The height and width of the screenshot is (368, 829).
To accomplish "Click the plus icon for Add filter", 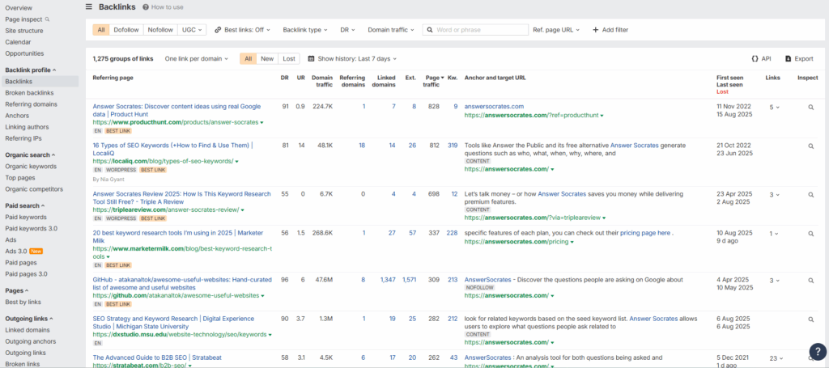I will pyautogui.click(x=595, y=30).
